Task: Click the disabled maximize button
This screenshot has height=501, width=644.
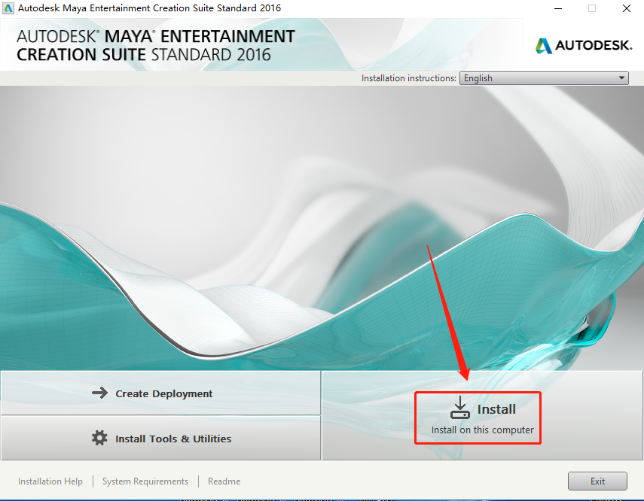Action: point(592,8)
